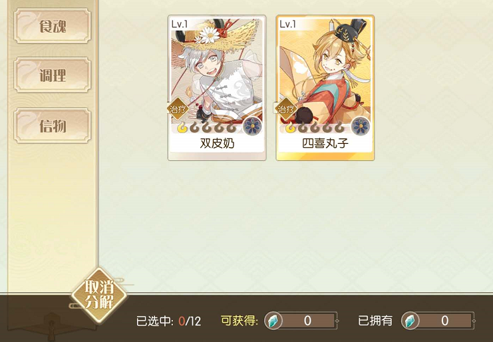Click the Lv.1 label on 双皮奶 card

pos(179,24)
